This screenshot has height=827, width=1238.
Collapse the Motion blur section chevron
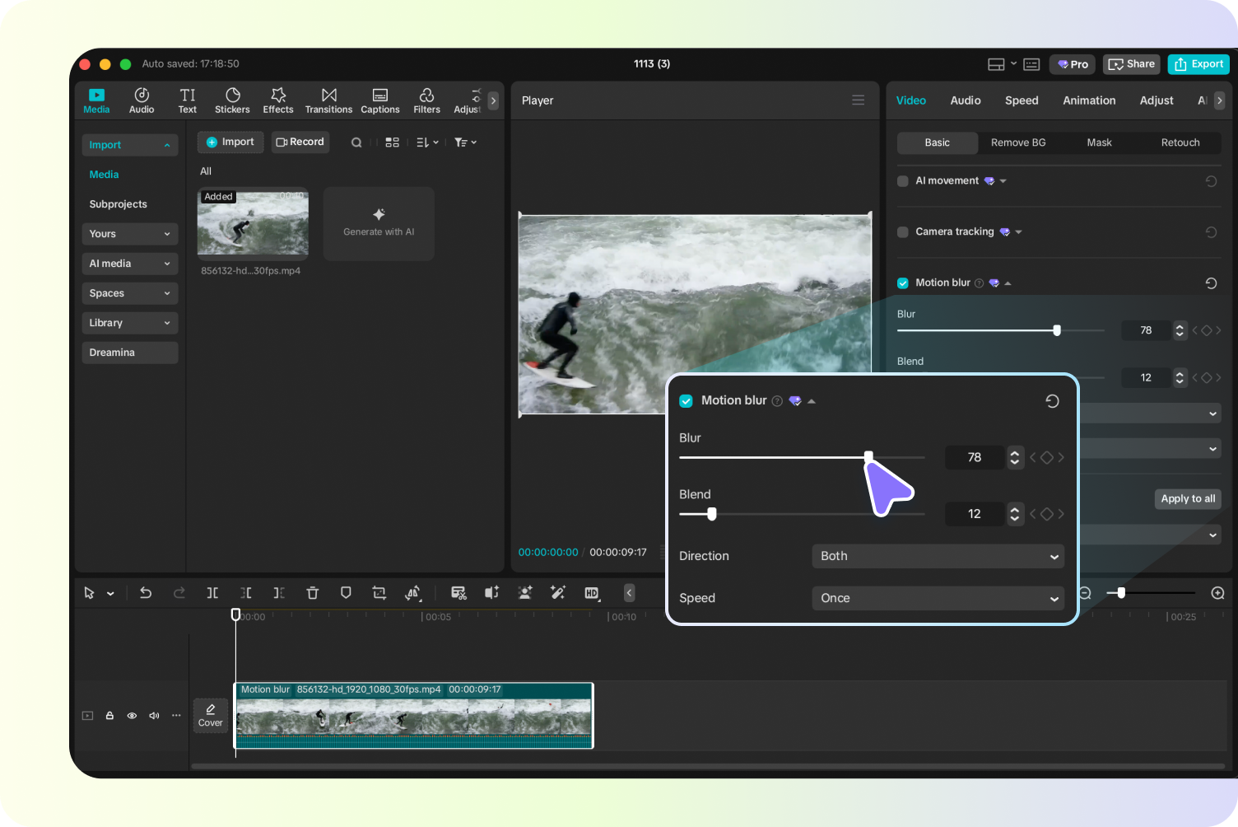pos(813,400)
